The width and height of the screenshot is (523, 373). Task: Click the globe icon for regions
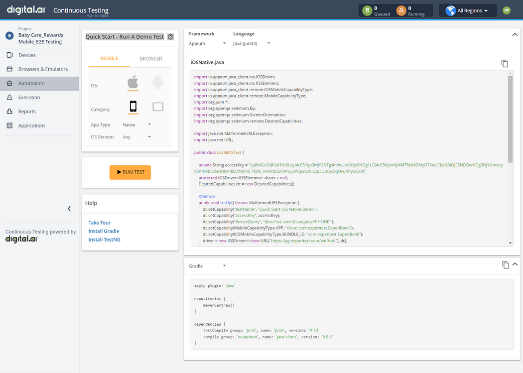(x=451, y=10)
